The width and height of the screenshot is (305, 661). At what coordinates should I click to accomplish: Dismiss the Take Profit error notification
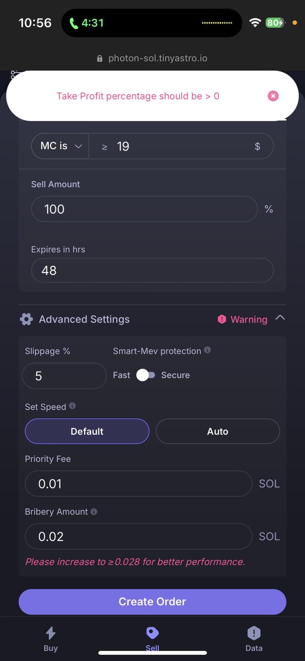tap(273, 96)
